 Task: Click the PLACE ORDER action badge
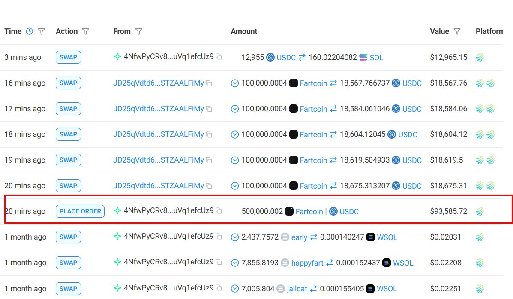(80, 211)
